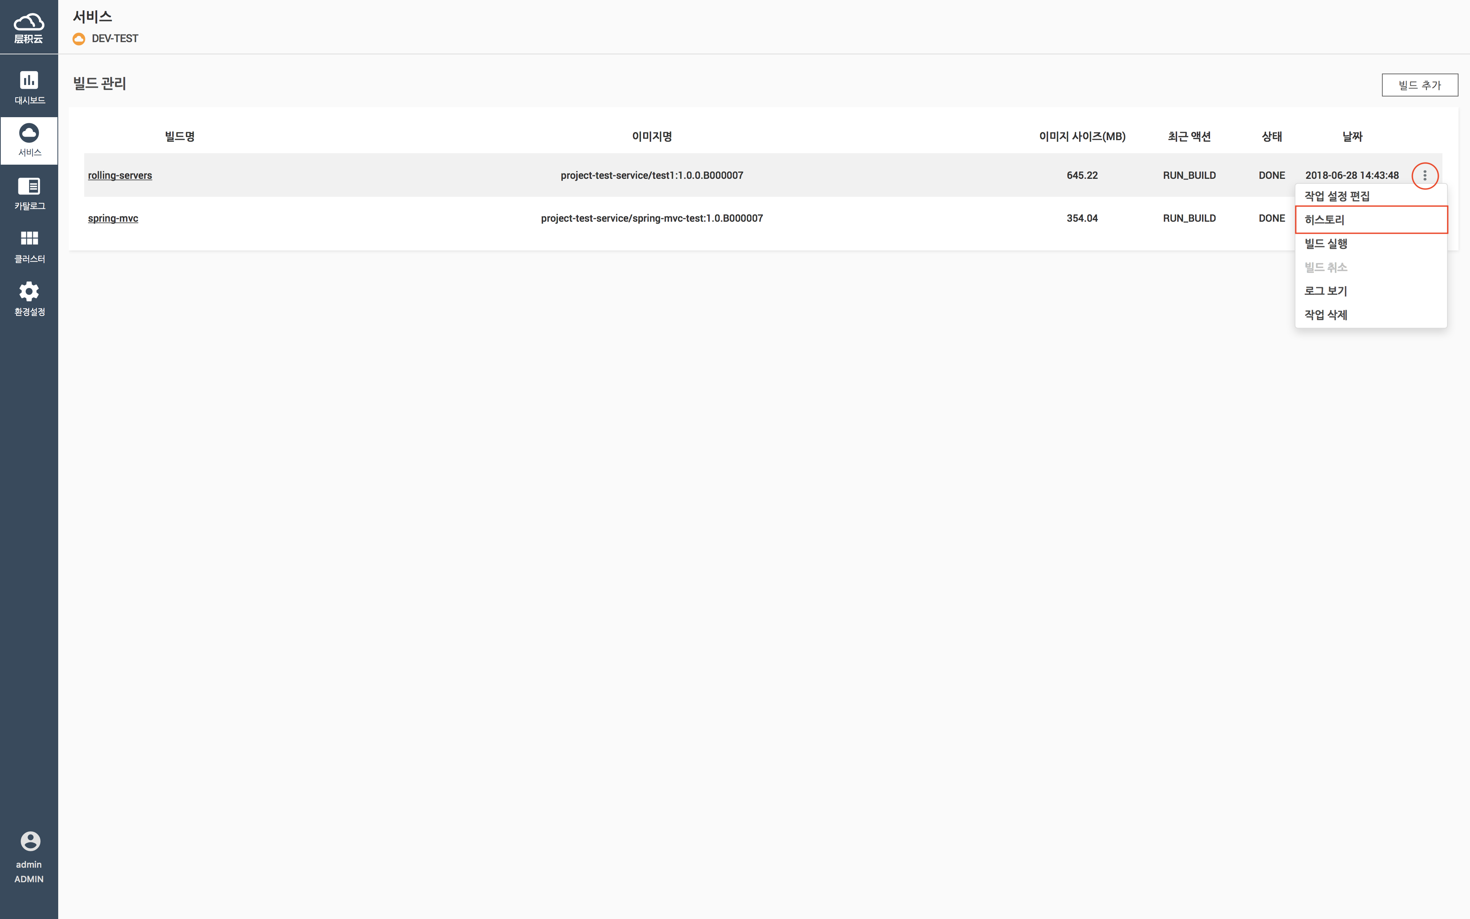Open the spring-mvc build link

pyautogui.click(x=113, y=218)
